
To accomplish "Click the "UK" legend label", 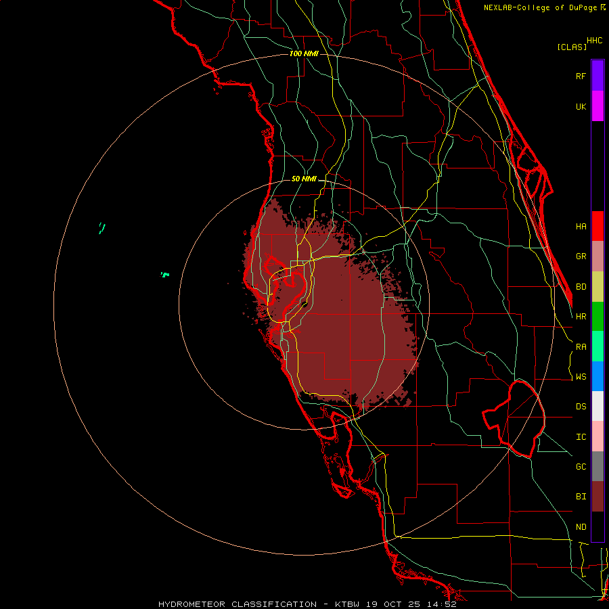I will [x=581, y=106].
